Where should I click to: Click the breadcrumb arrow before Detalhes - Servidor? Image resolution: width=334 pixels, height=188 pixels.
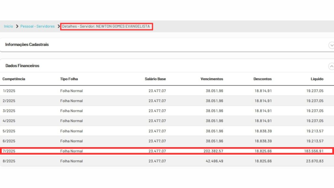pyautogui.click(x=59, y=26)
